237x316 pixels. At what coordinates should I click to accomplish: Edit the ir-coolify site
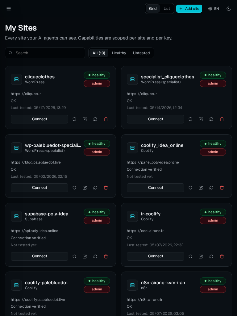(201, 256)
